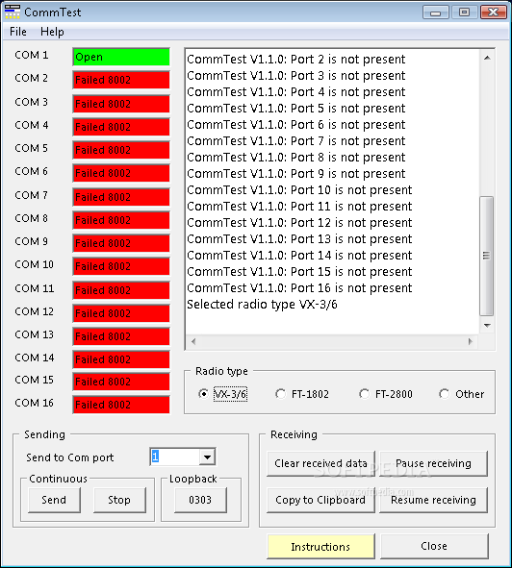Click the Failed 8002 status for COM 8
This screenshot has width=512, height=568.
tap(121, 220)
